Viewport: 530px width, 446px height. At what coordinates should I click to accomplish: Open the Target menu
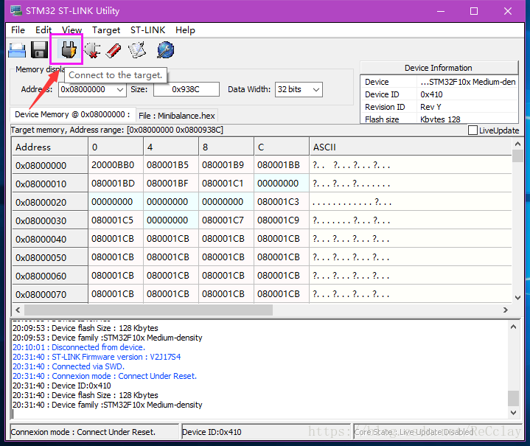pyautogui.click(x=106, y=30)
